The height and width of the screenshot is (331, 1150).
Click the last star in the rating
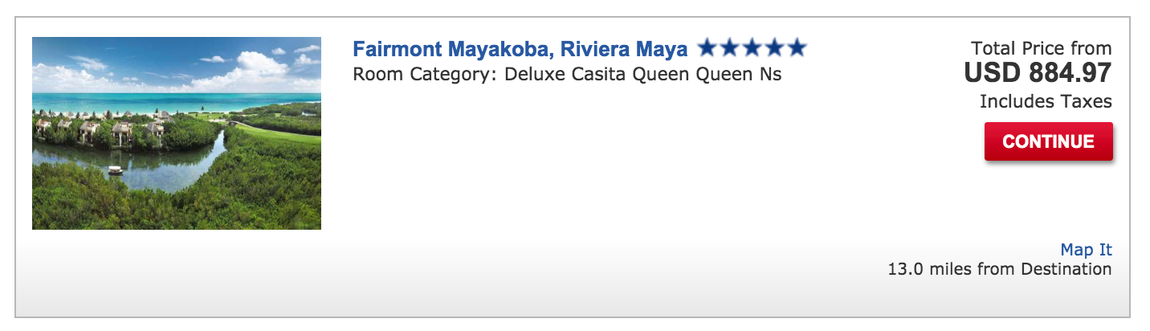[x=797, y=48]
